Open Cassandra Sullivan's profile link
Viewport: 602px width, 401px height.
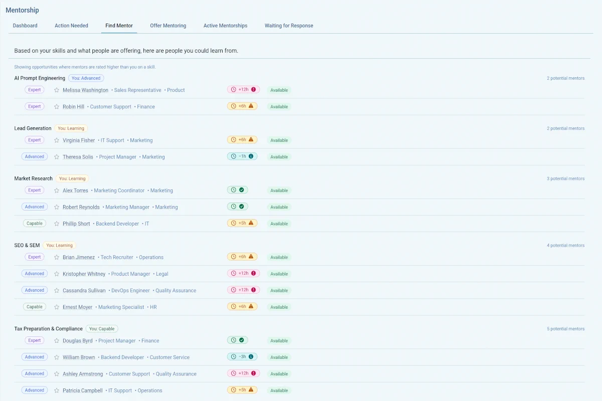pyautogui.click(x=84, y=290)
